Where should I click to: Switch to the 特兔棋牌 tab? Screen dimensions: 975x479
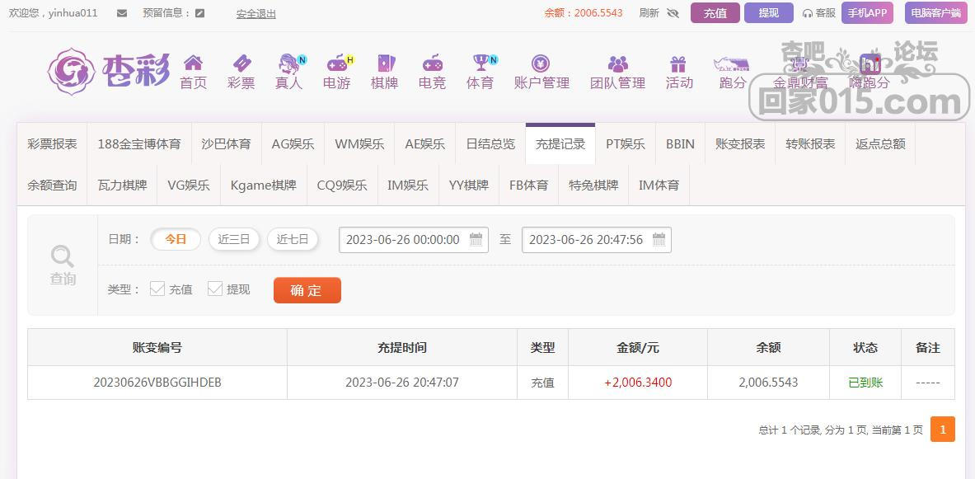(593, 185)
